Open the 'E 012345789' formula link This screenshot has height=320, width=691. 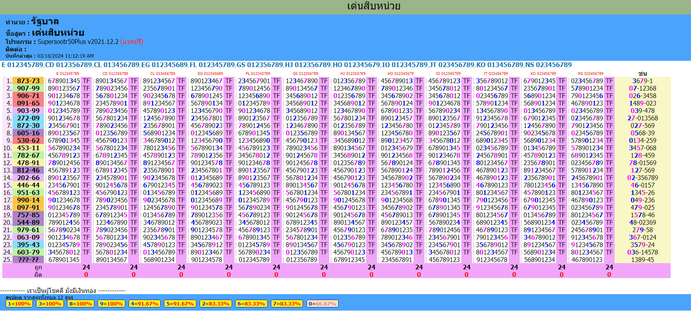pyautogui.click(x=22, y=65)
